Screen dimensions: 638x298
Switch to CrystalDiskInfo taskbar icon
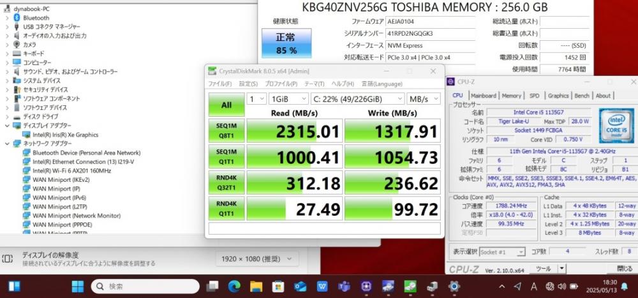(388, 287)
